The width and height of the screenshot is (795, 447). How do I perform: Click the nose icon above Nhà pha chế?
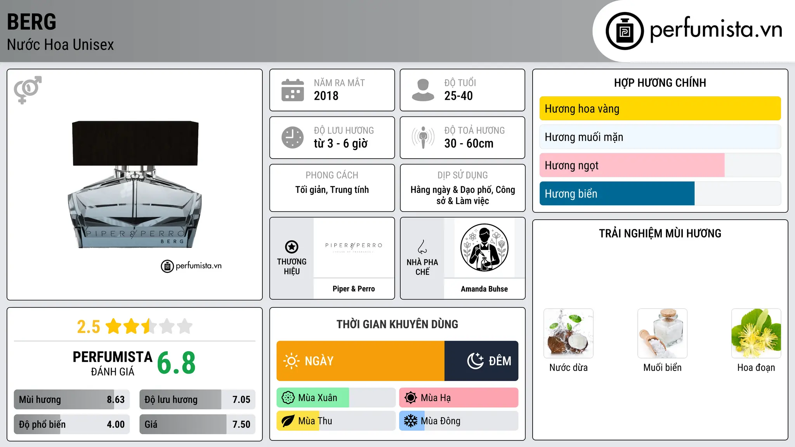(x=422, y=247)
